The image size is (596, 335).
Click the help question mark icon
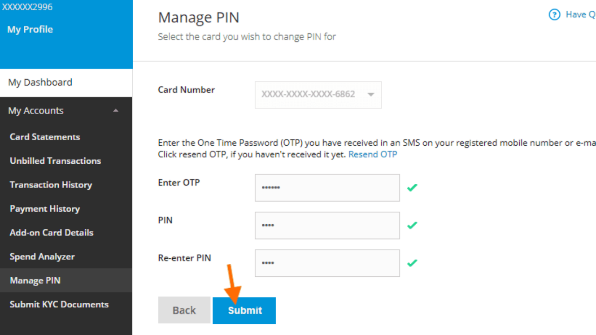pos(554,15)
